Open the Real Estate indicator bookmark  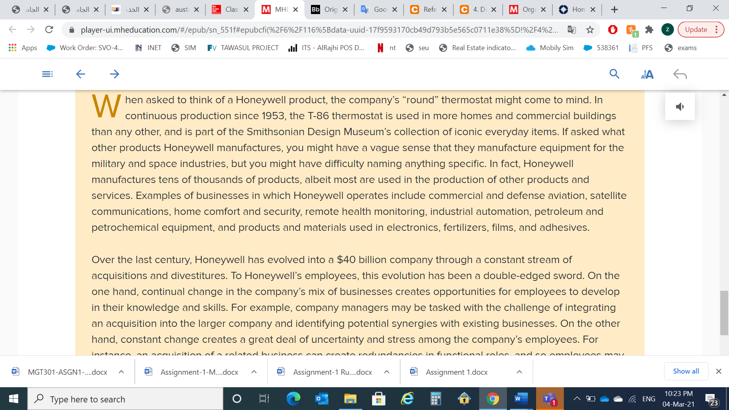478,48
